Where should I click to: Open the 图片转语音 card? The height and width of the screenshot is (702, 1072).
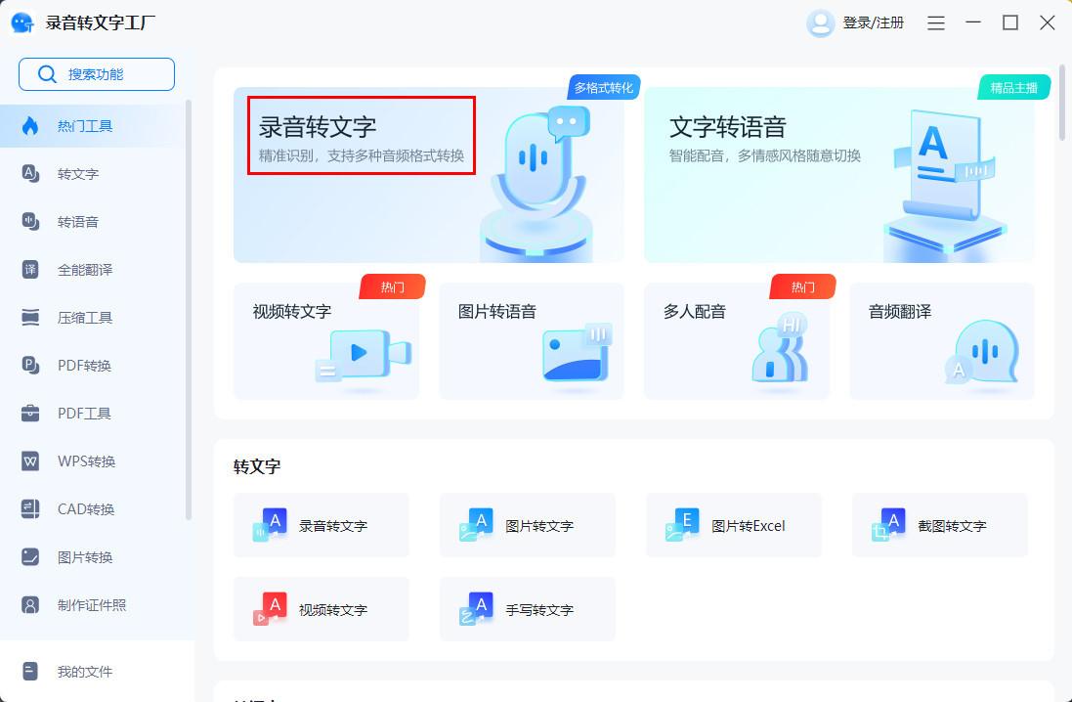(x=532, y=341)
